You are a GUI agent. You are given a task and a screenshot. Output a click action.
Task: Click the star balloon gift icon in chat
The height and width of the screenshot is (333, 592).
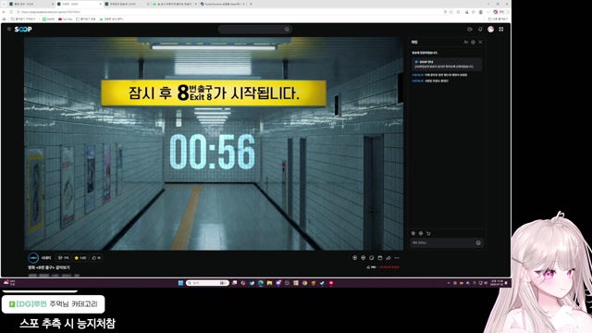coord(413,233)
